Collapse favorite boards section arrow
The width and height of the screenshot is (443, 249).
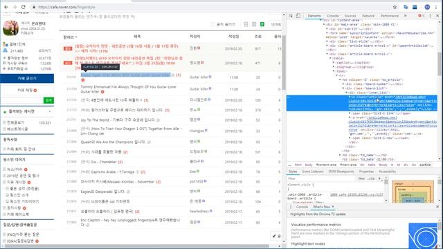pos(50,111)
